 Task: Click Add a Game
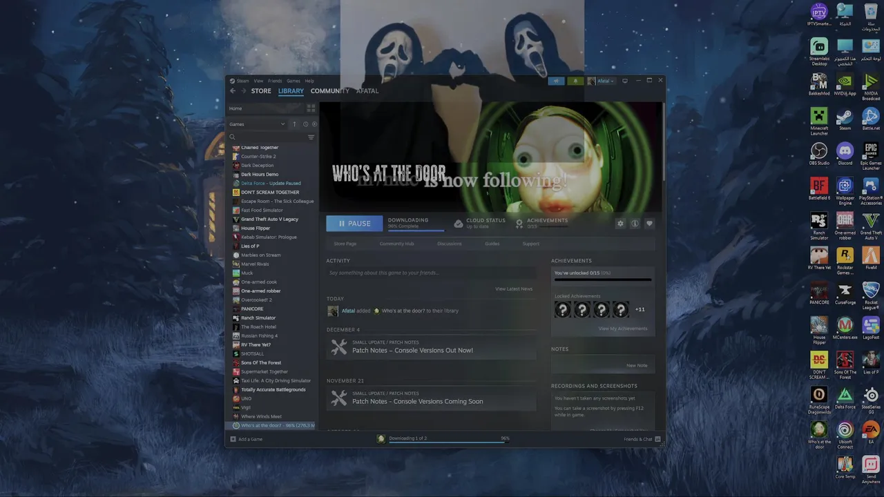pyautogui.click(x=247, y=439)
